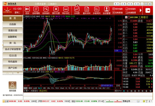
Task: Select the KDJ indicator tab
Action: coord(104,88)
